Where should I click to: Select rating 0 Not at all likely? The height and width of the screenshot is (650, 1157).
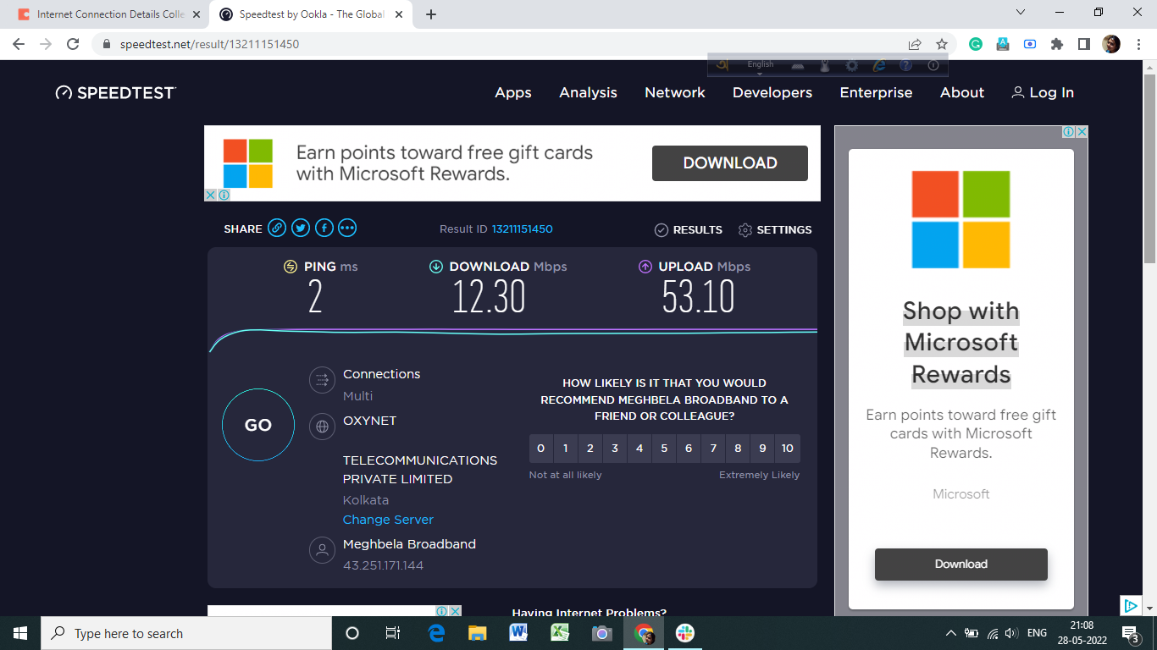[540, 448]
